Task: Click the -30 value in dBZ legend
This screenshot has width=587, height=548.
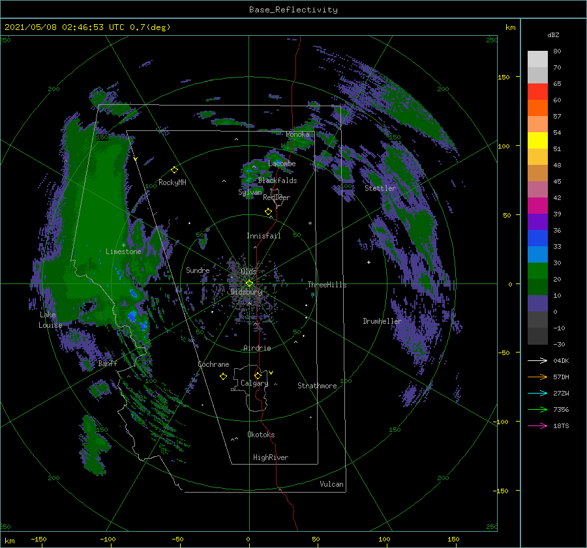Action: click(x=559, y=344)
